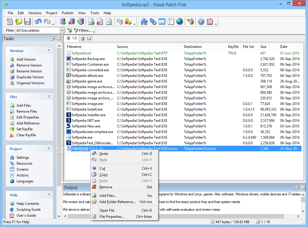The image size is (308, 227).
Task: Open the Filters... button dropdown arrow
Action: click(x=94, y=32)
